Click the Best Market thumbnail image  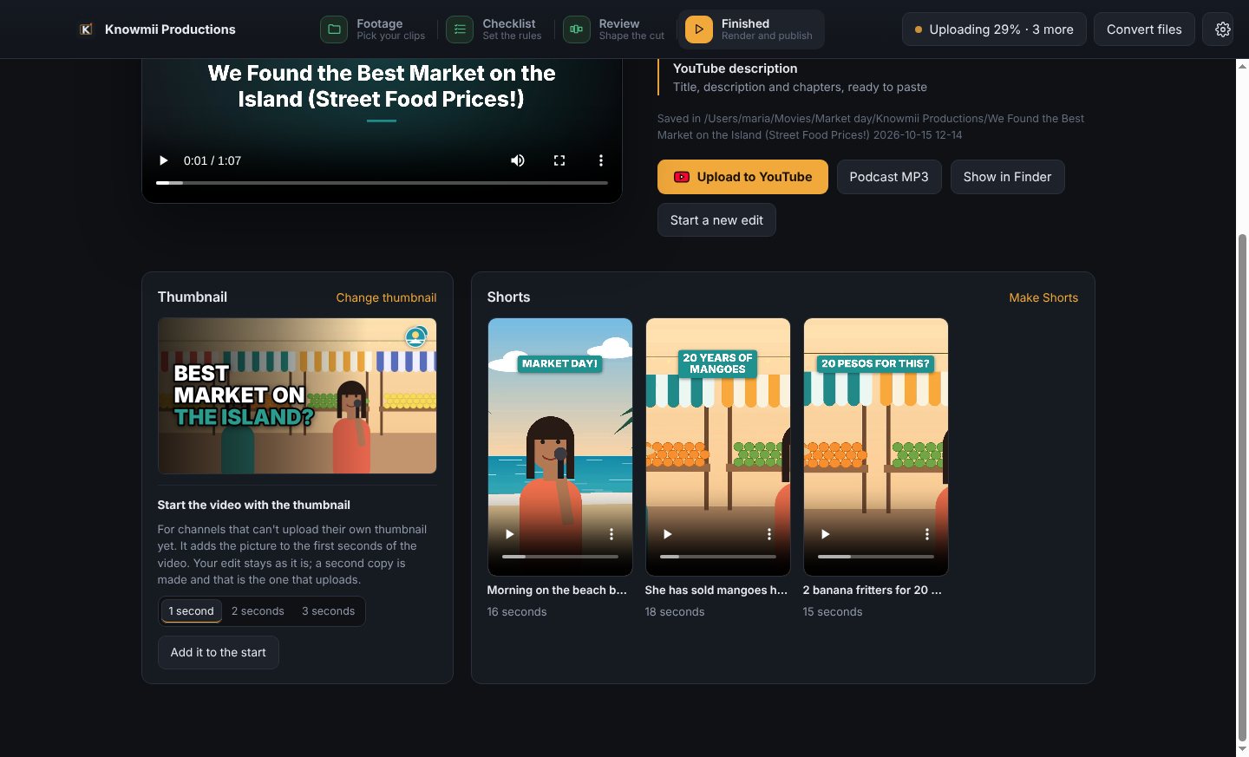click(x=298, y=395)
